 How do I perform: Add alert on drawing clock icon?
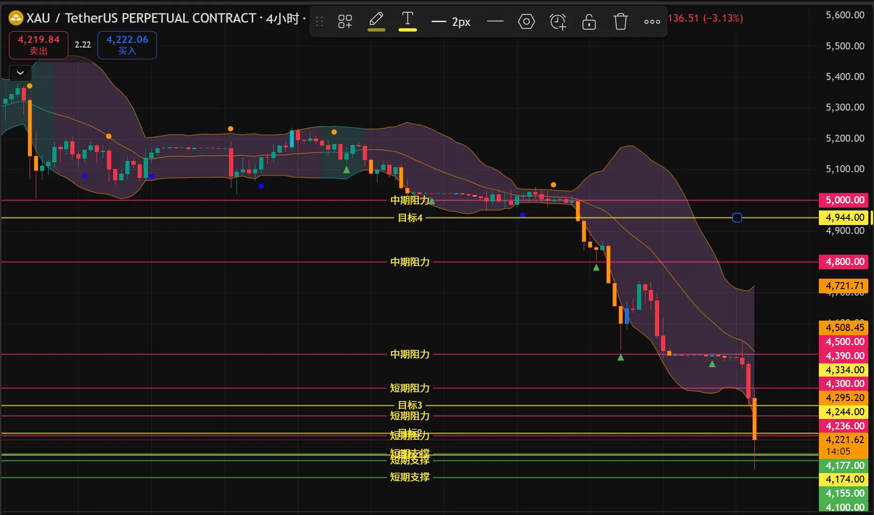click(x=558, y=21)
